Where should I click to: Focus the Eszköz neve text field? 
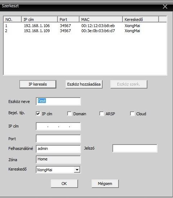[x=58, y=101]
